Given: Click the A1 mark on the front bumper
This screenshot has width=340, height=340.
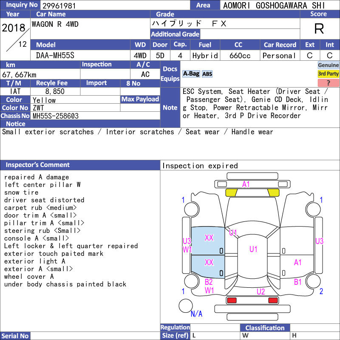Looking at the screenshot, I should click(x=246, y=184).
